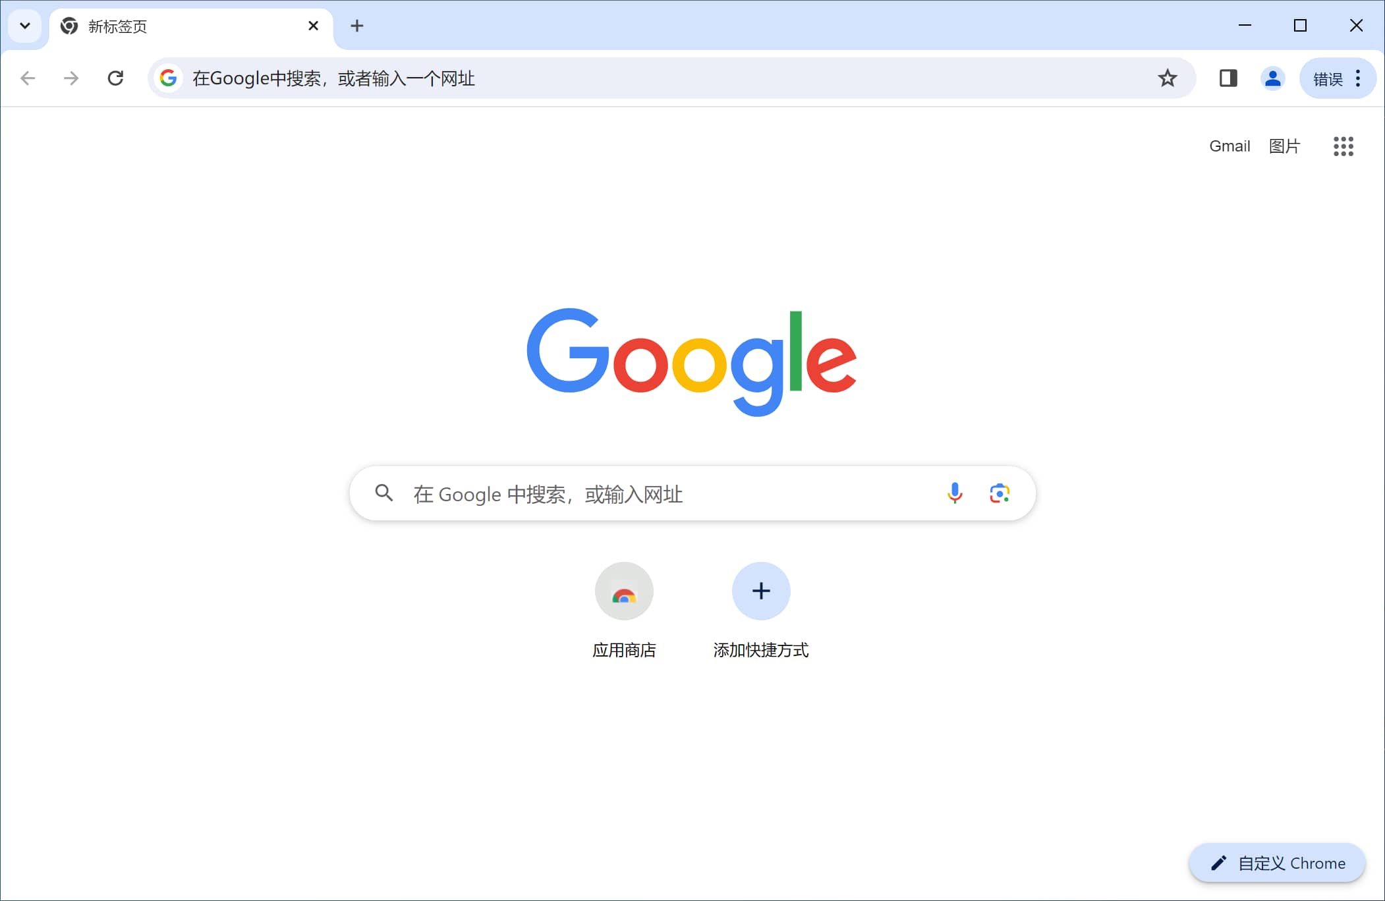The image size is (1385, 901).
Task: Click the 错误 error indicator button
Action: [x=1324, y=80]
